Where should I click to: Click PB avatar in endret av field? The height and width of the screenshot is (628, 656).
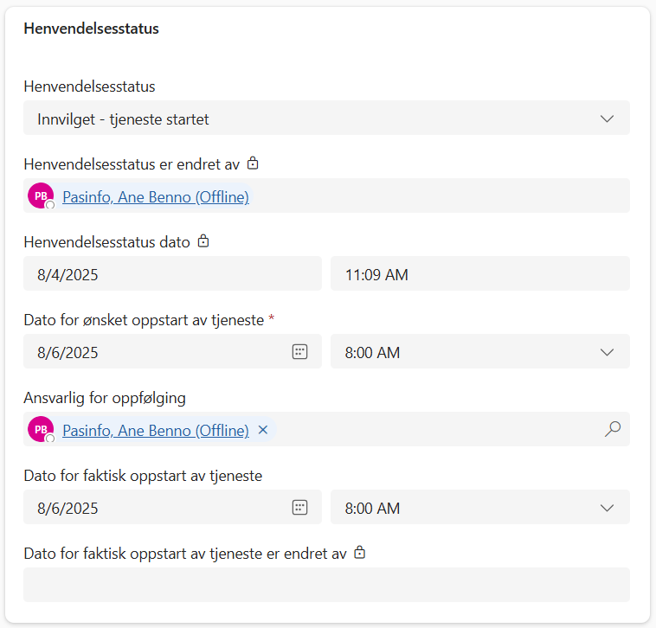[x=41, y=196]
